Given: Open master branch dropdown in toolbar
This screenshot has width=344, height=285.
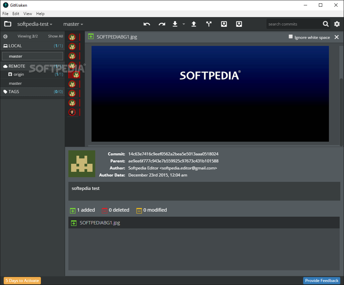Looking at the screenshot, I should (x=73, y=24).
